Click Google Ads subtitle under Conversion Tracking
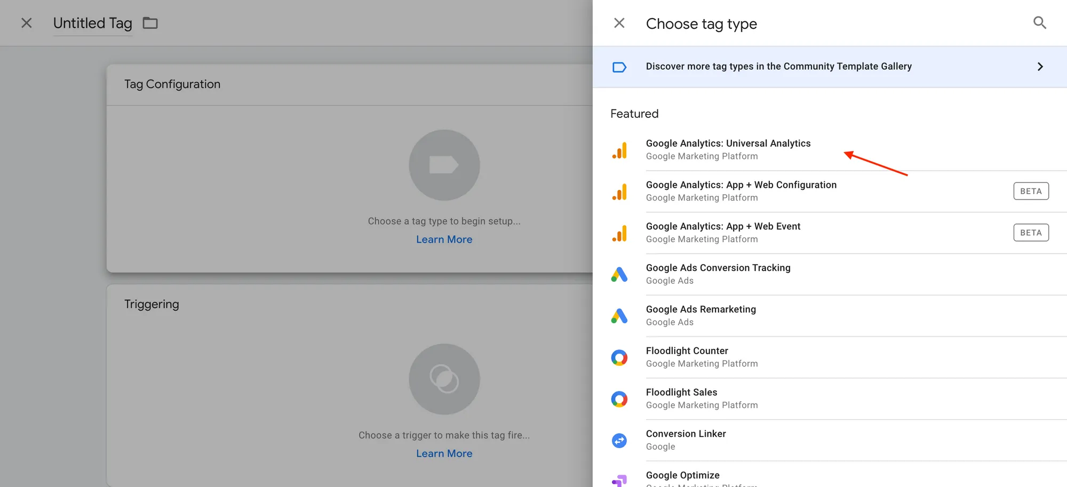Viewport: 1067px width, 487px height. 670,281
